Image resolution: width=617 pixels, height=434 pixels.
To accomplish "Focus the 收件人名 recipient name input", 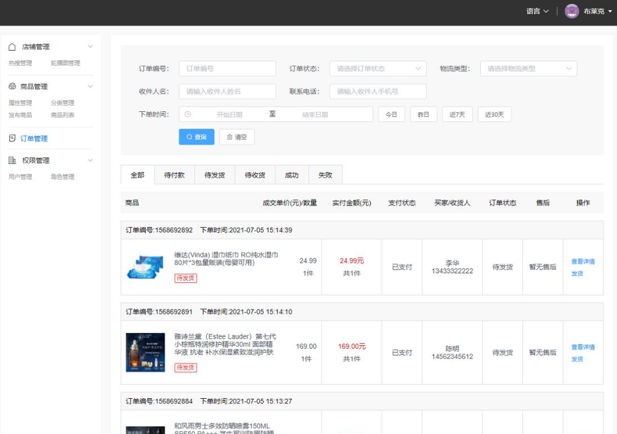I will pyautogui.click(x=227, y=91).
